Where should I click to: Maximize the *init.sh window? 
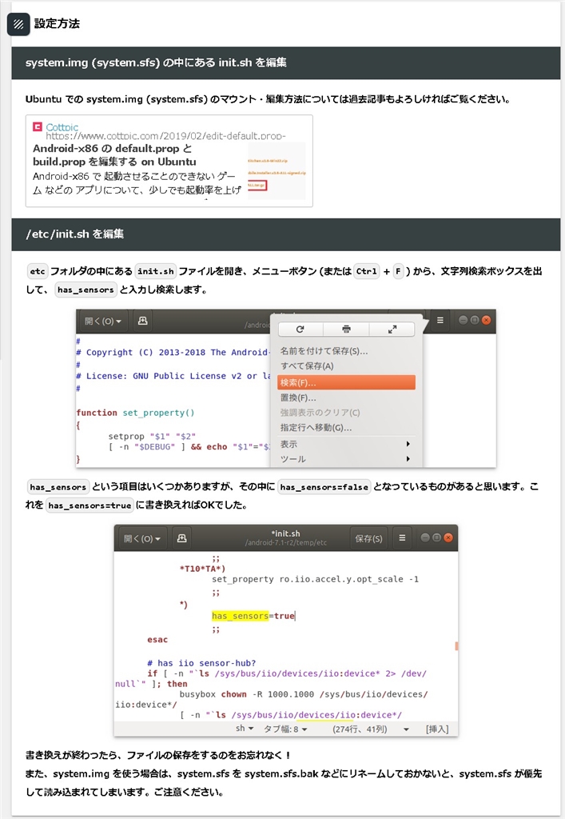pyautogui.click(x=436, y=537)
